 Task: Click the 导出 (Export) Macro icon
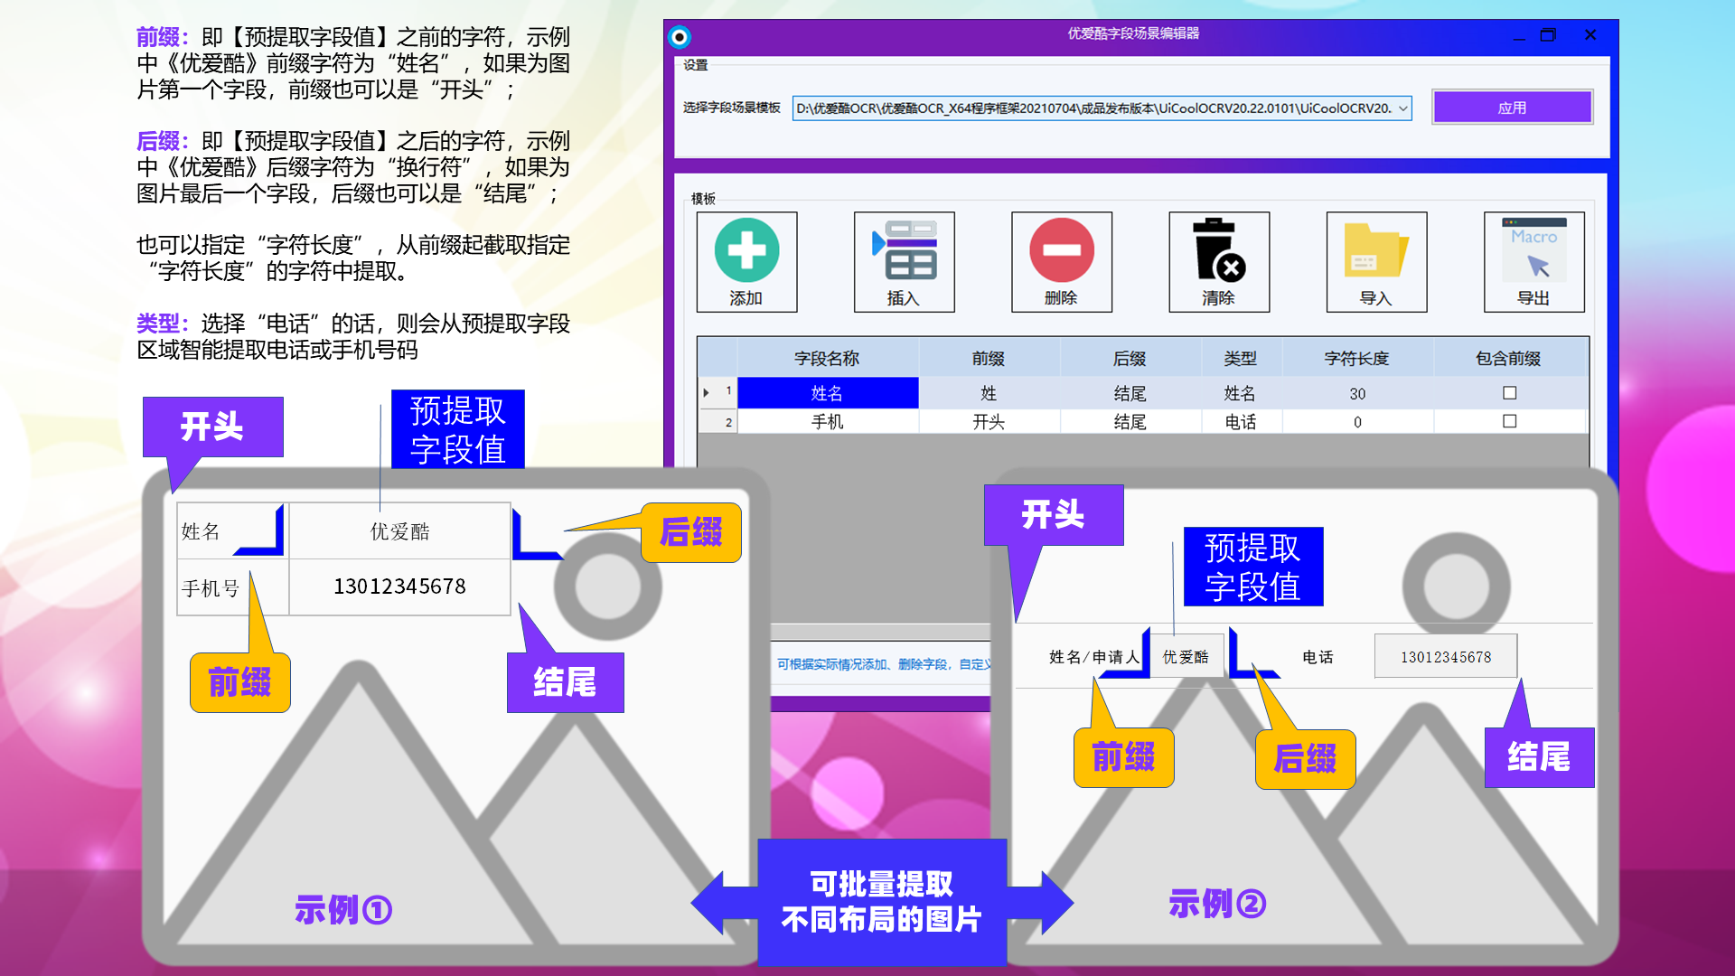pos(1533,251)
